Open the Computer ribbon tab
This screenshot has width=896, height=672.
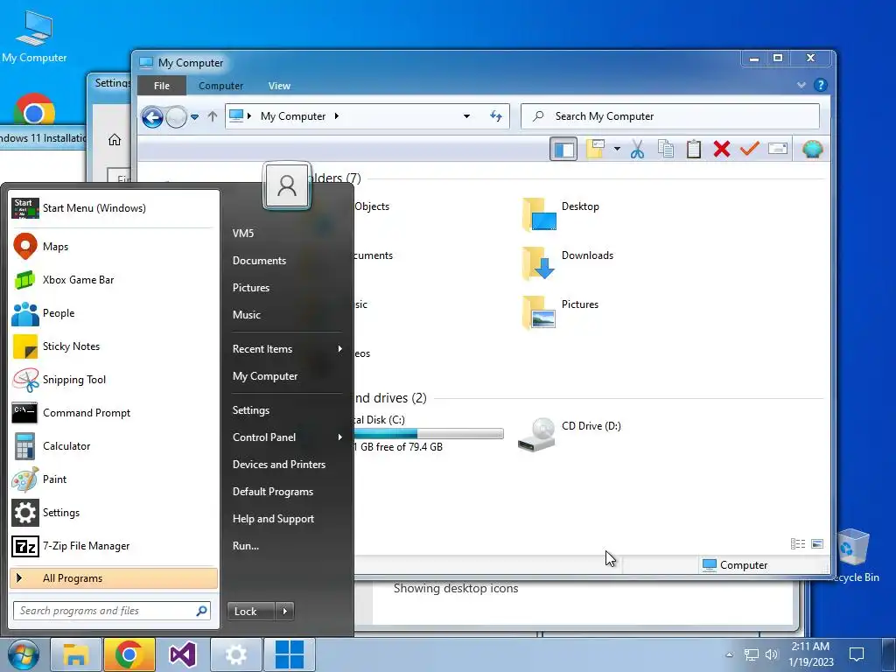coord(220,86)
